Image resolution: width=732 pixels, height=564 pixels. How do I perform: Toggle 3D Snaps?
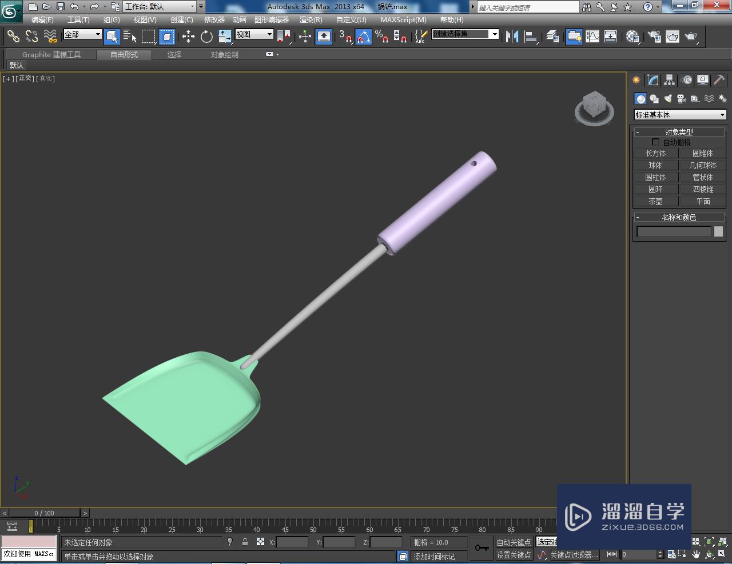tap(345, 37)
